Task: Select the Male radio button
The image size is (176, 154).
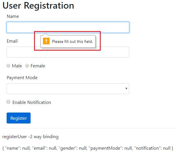Action: point(8,66)
